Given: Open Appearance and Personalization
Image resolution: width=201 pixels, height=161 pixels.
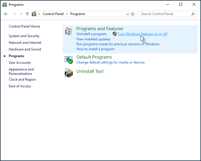Looking at the screenshot, I should (x=21, y=71).
